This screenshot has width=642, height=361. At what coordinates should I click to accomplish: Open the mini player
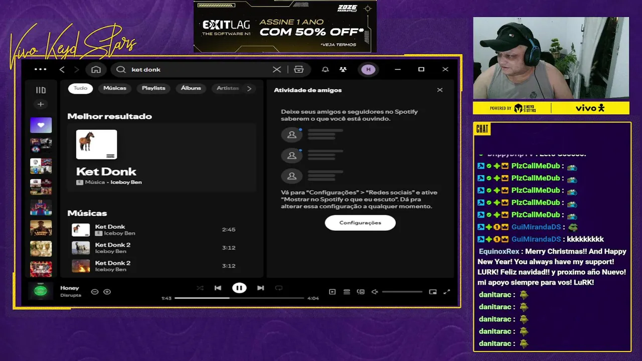[x=433, y=292]
